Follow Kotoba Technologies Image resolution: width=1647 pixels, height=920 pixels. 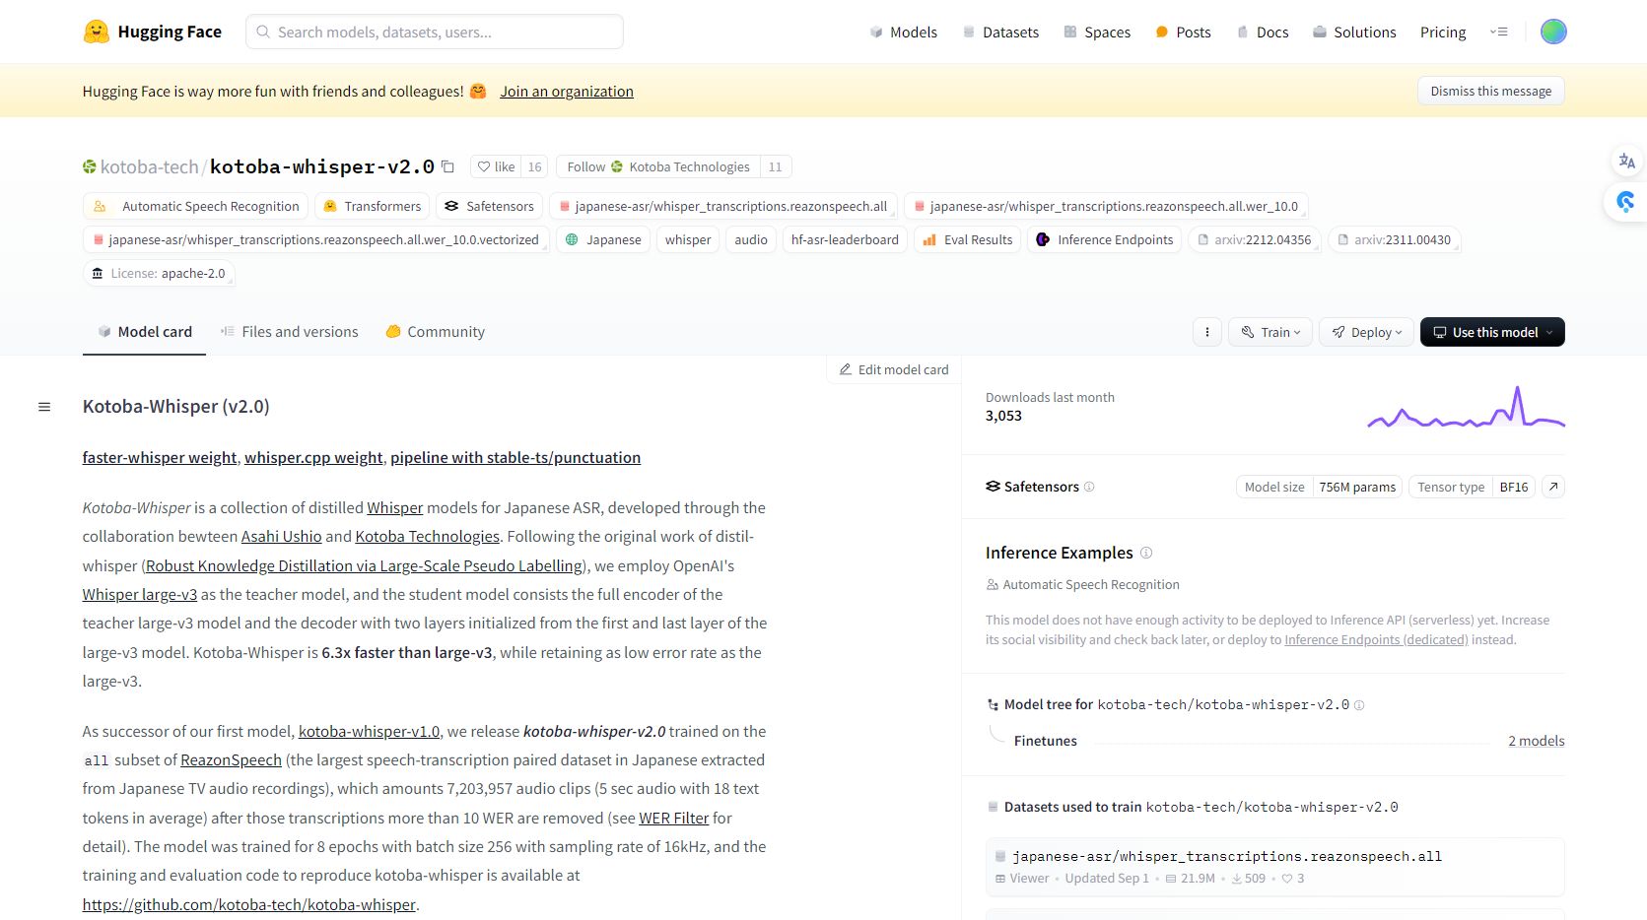pyautogui.click(x=657, y=166)
